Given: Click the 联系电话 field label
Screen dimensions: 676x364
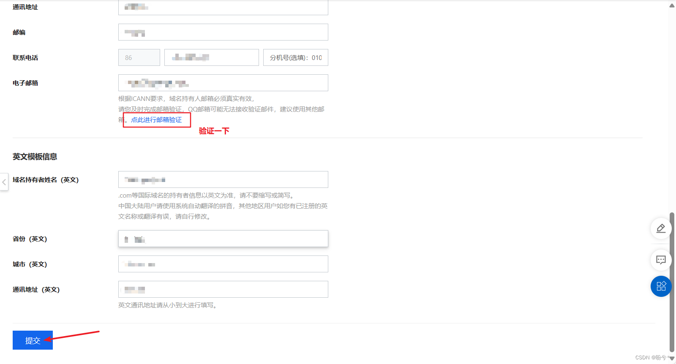Looking at the screenshot, I should (25, 58).
